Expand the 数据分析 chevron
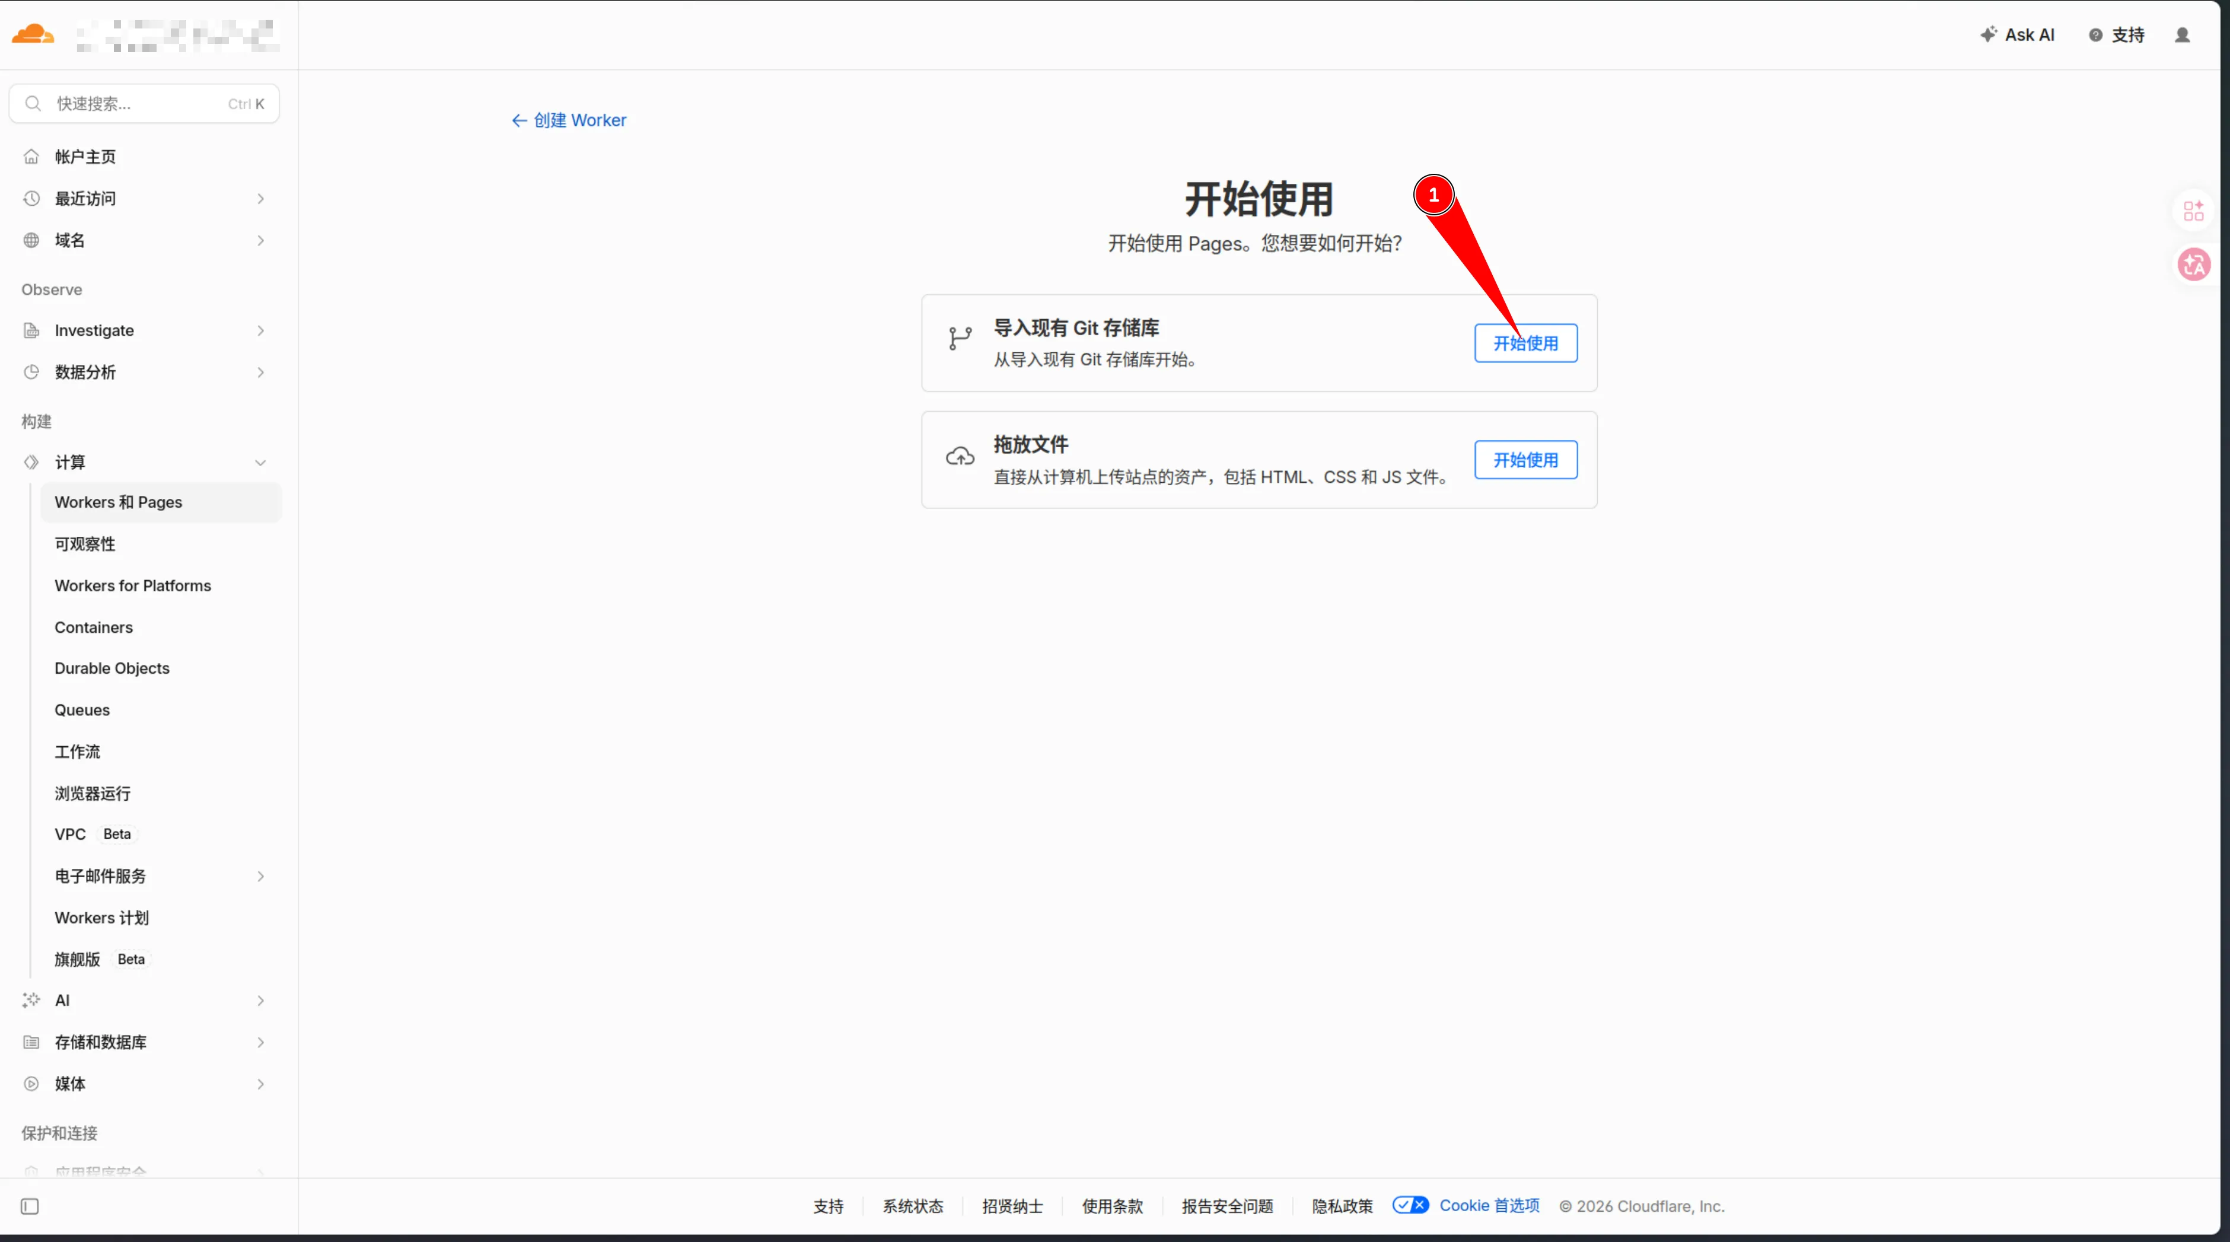Image resolution: width=2230 pixels, height=1242 pixels. [260, 372]
